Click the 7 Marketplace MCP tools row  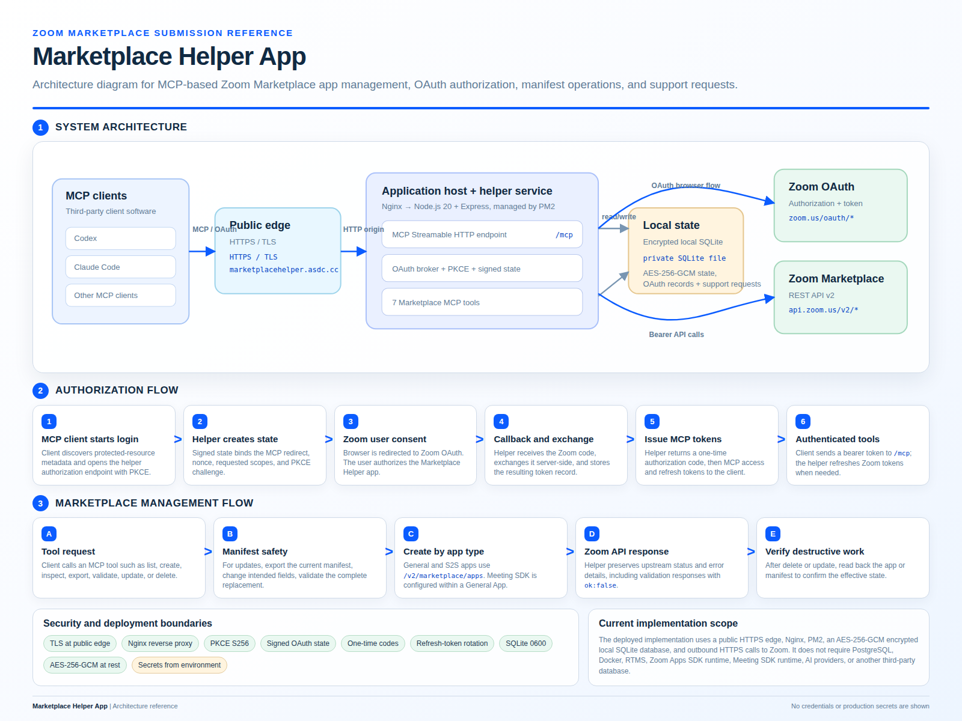tap(482, 302)
